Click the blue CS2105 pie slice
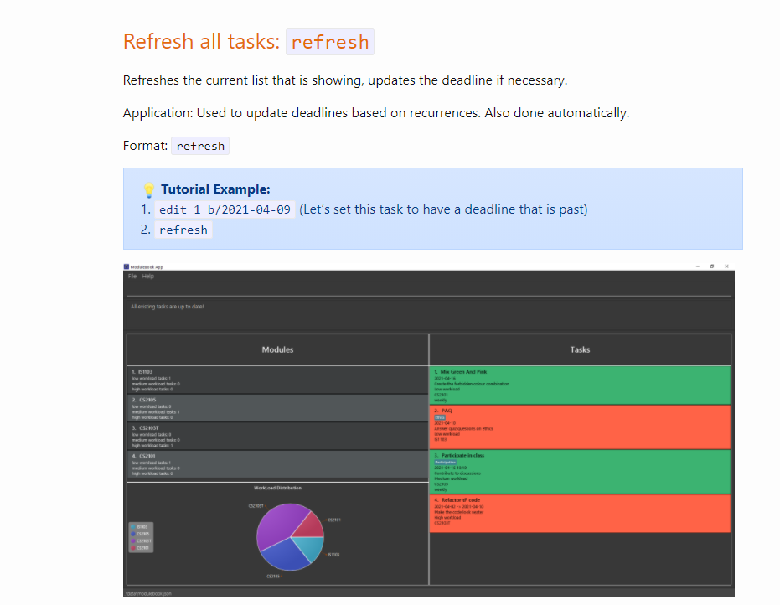780x605 pixels. click(x=286, y=555)
